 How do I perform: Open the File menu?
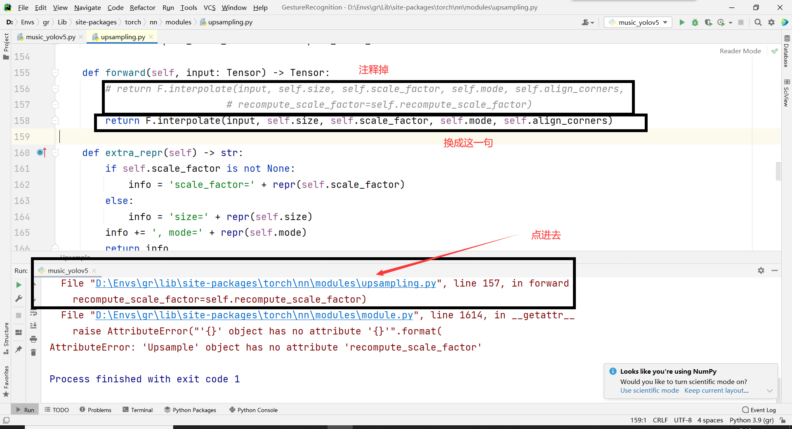(23, 7)
